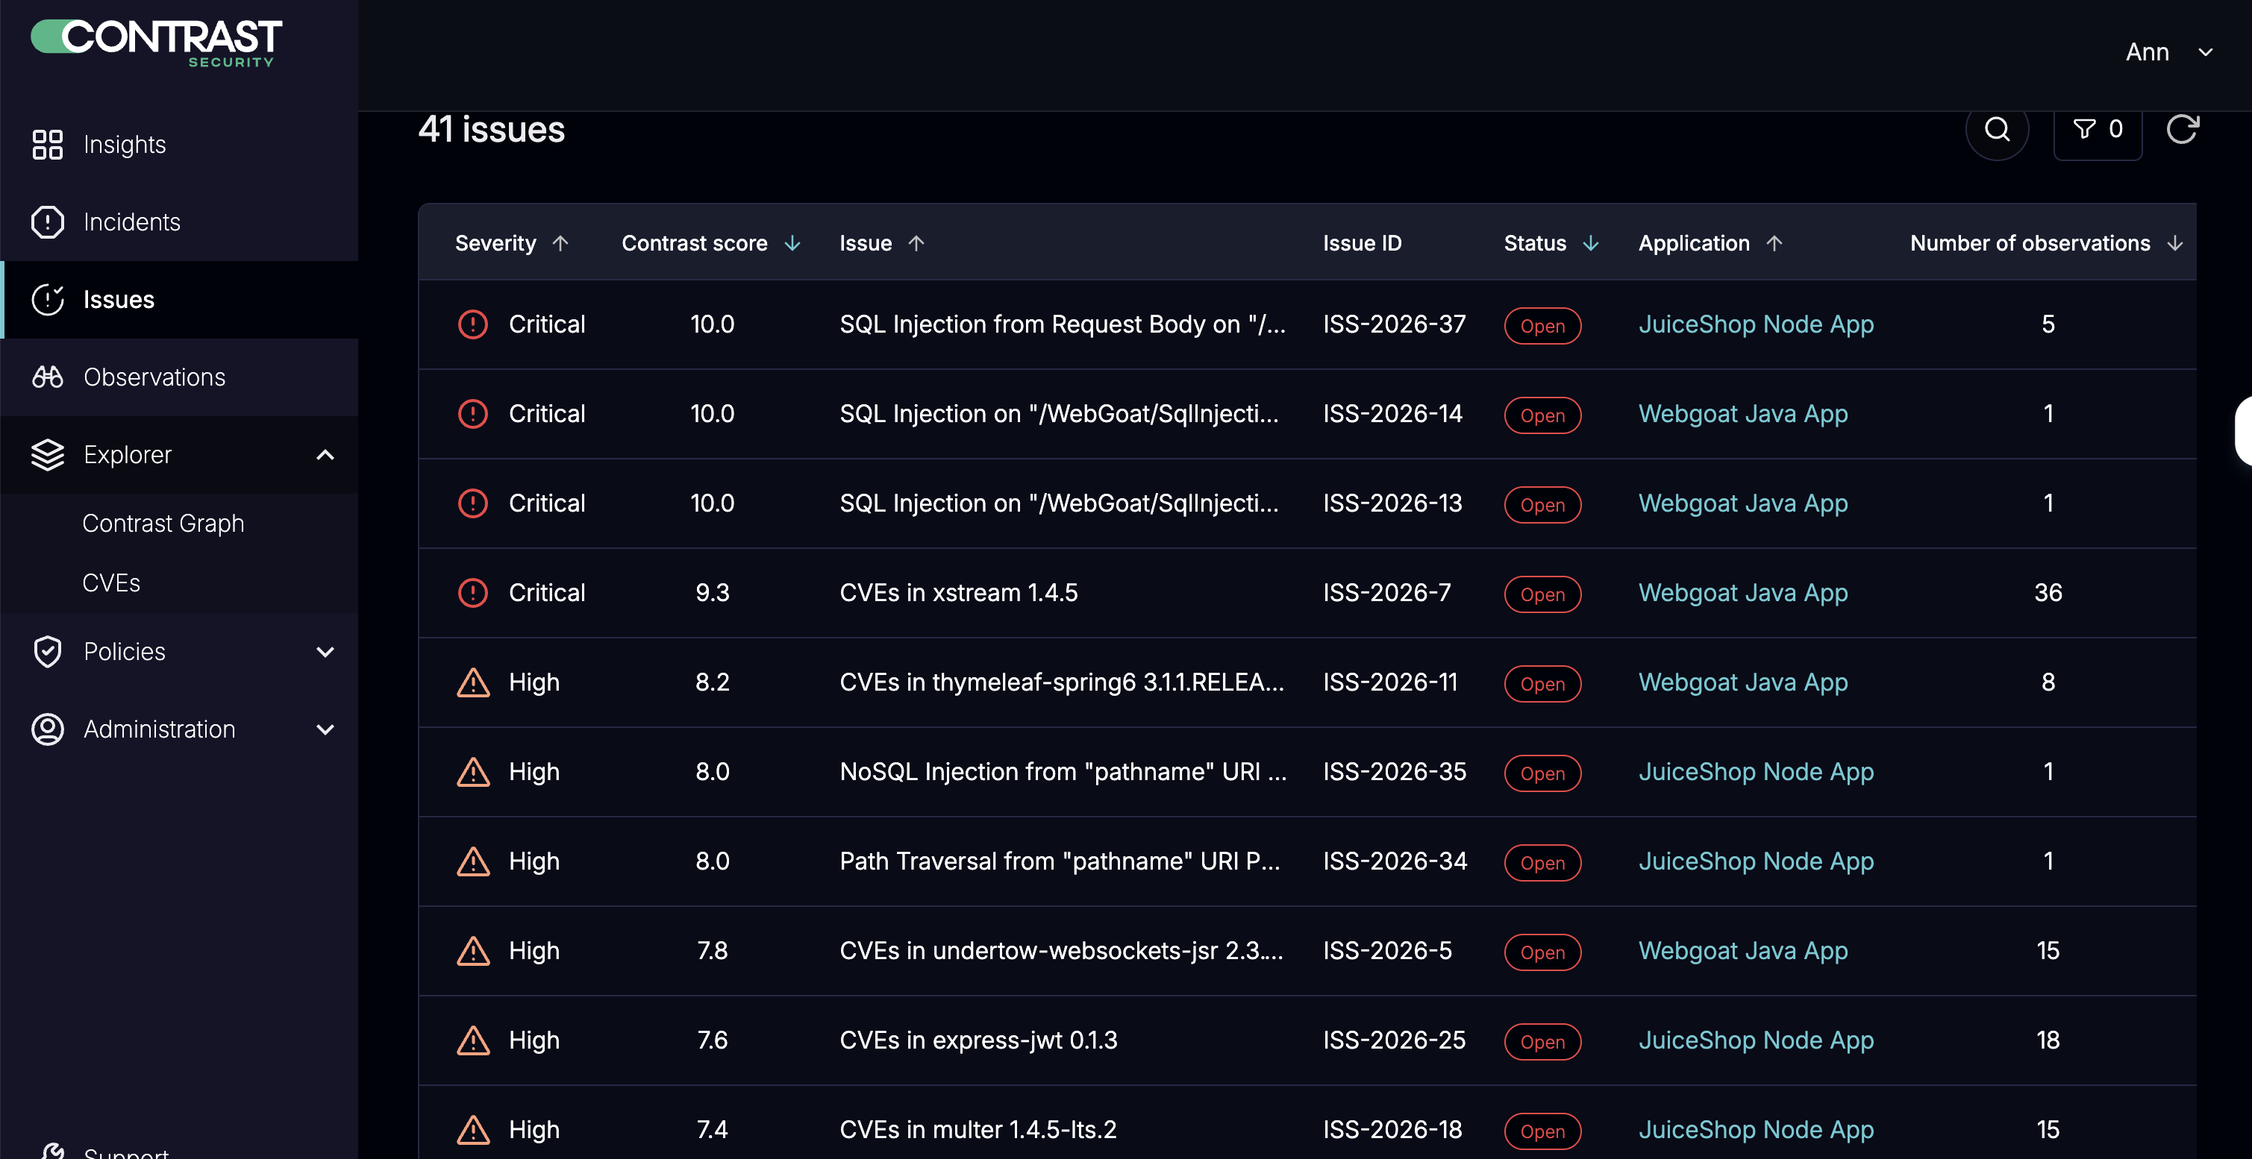Image resolution: width=2252 pixels, height=1159 pixels.
Task: Click Critical icon on ISS-2026-37 row
Action: tap(473, 324)
